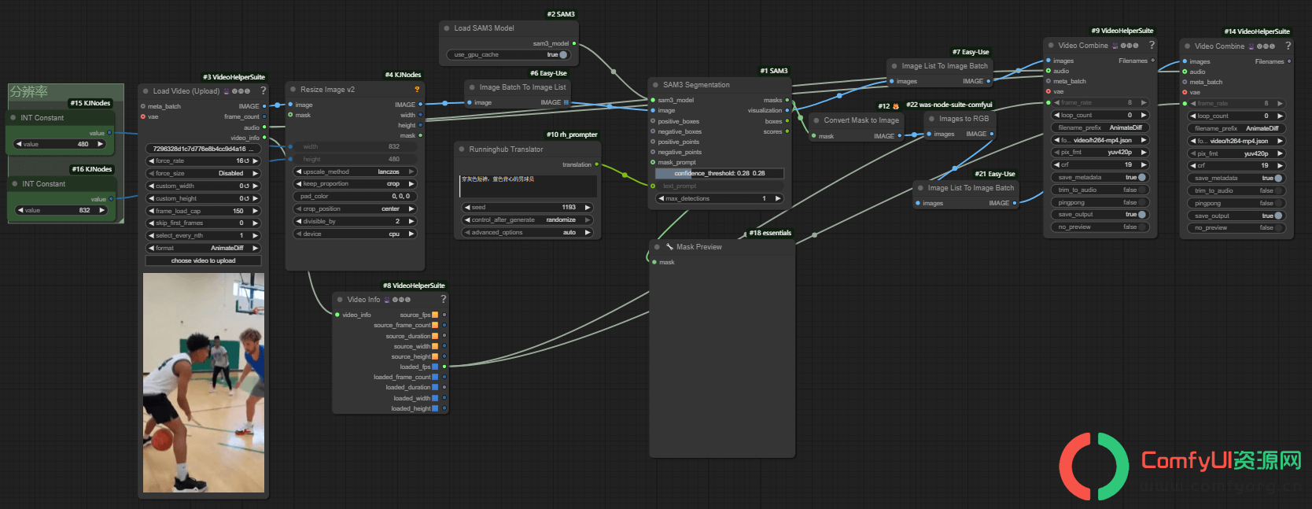Click the collapse dot on Images to RGB
Image resolution: width=1312 pixels, height=509 pixels.
[x=931, y=119]
